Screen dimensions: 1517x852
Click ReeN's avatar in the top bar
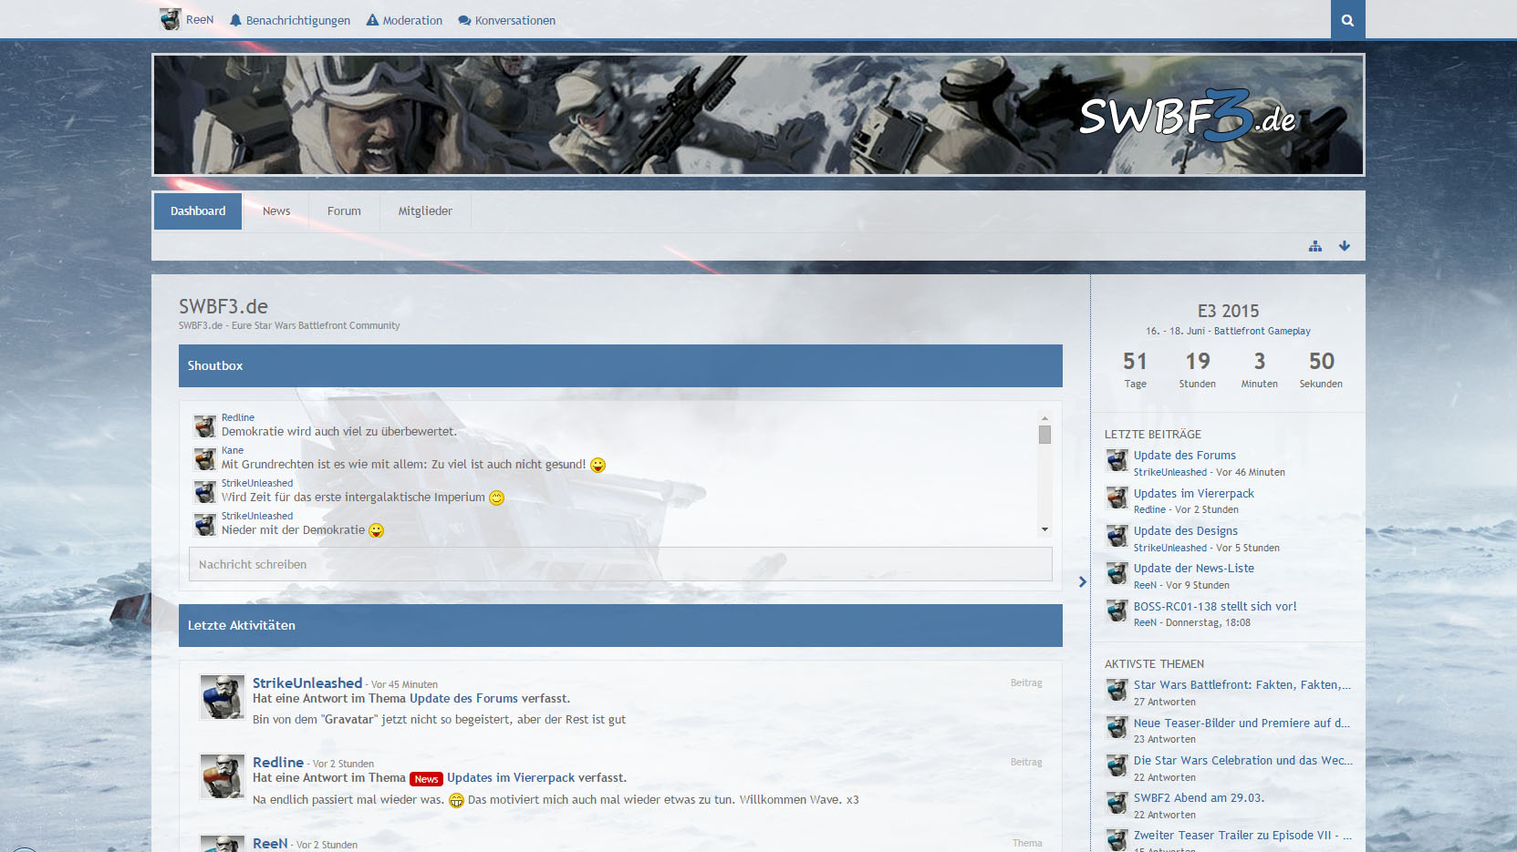170,19
